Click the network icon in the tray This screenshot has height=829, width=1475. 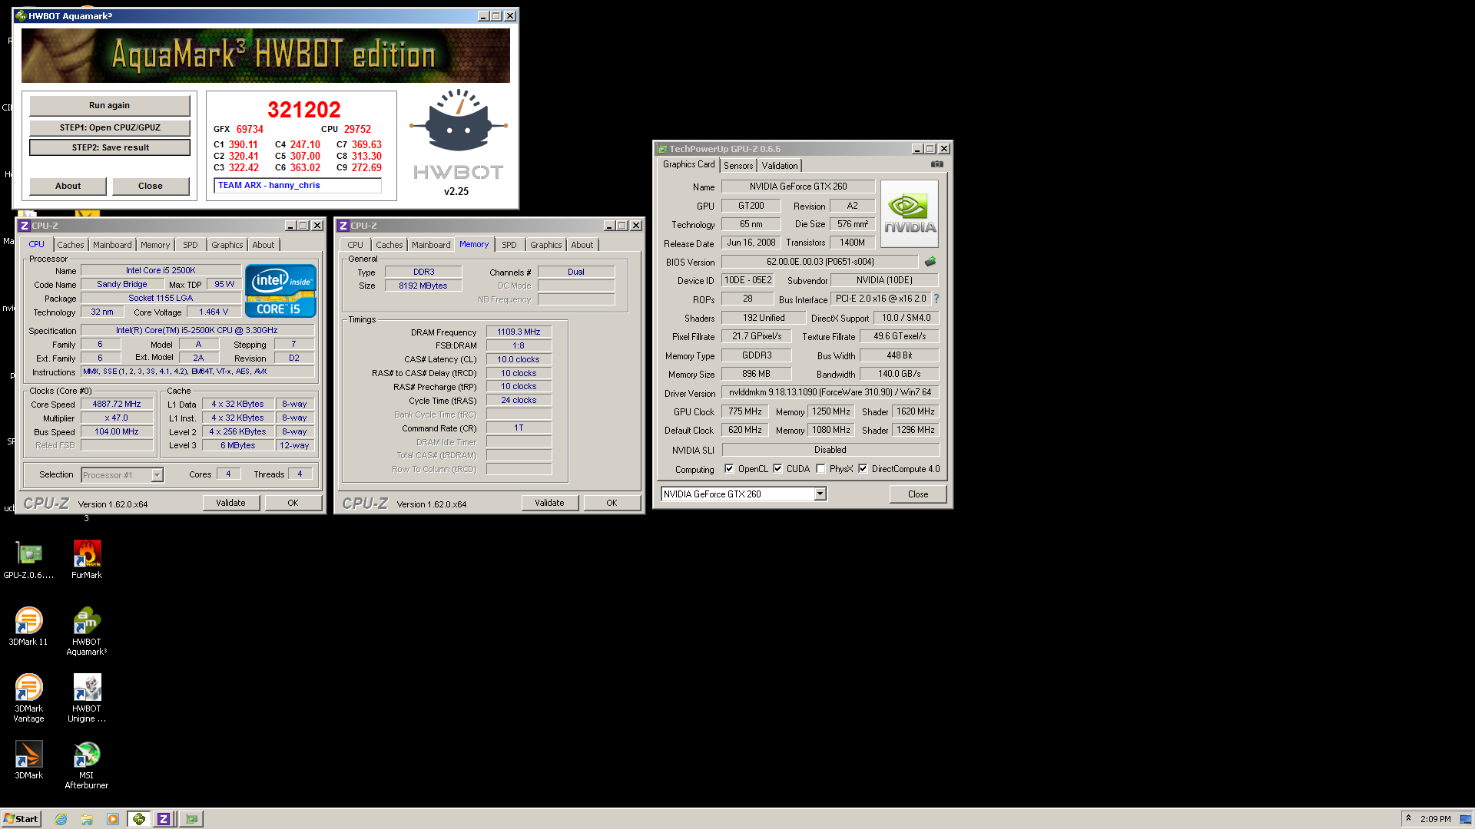[1466, 819]
